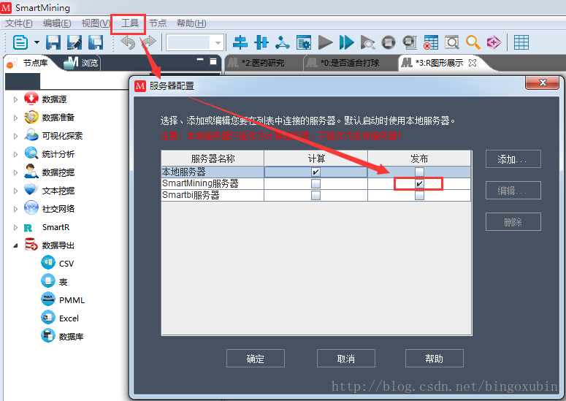Select the PMML export node
Viewport: 566px width, 401px height.
coord(63,300)
